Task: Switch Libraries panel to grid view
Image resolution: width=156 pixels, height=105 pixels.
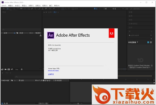Action: coord(148,42)
